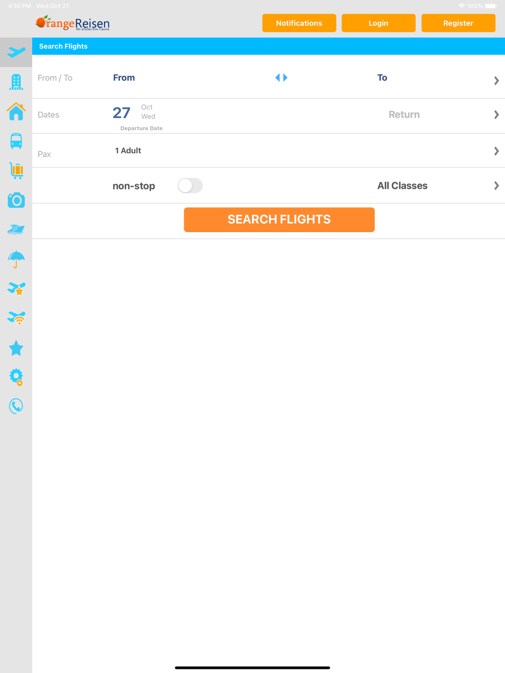Image resolution: width=505 pixels, height=673 pixels.
Task: Open the settings gear icon
Action: pos(16,377)
